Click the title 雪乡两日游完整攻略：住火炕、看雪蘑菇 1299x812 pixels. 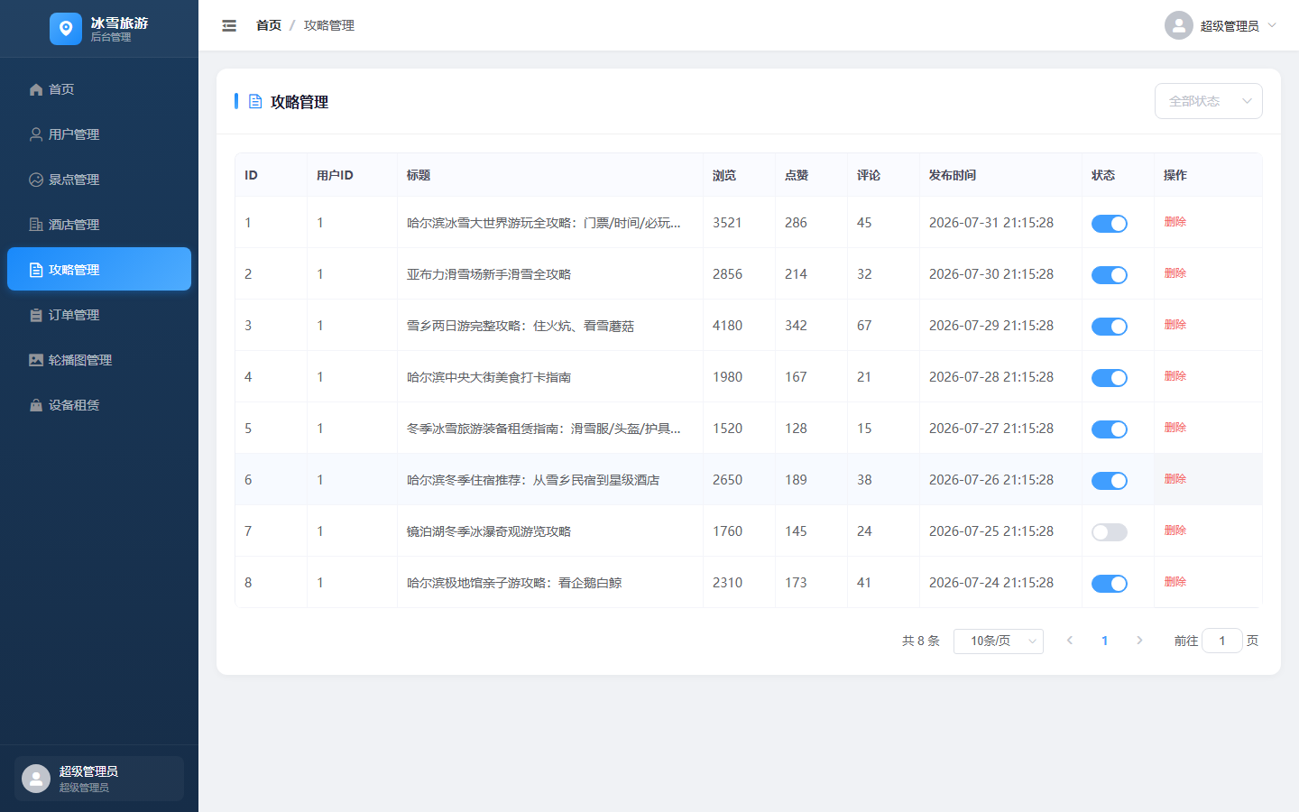pyautogui.click(x=521, y=326)
